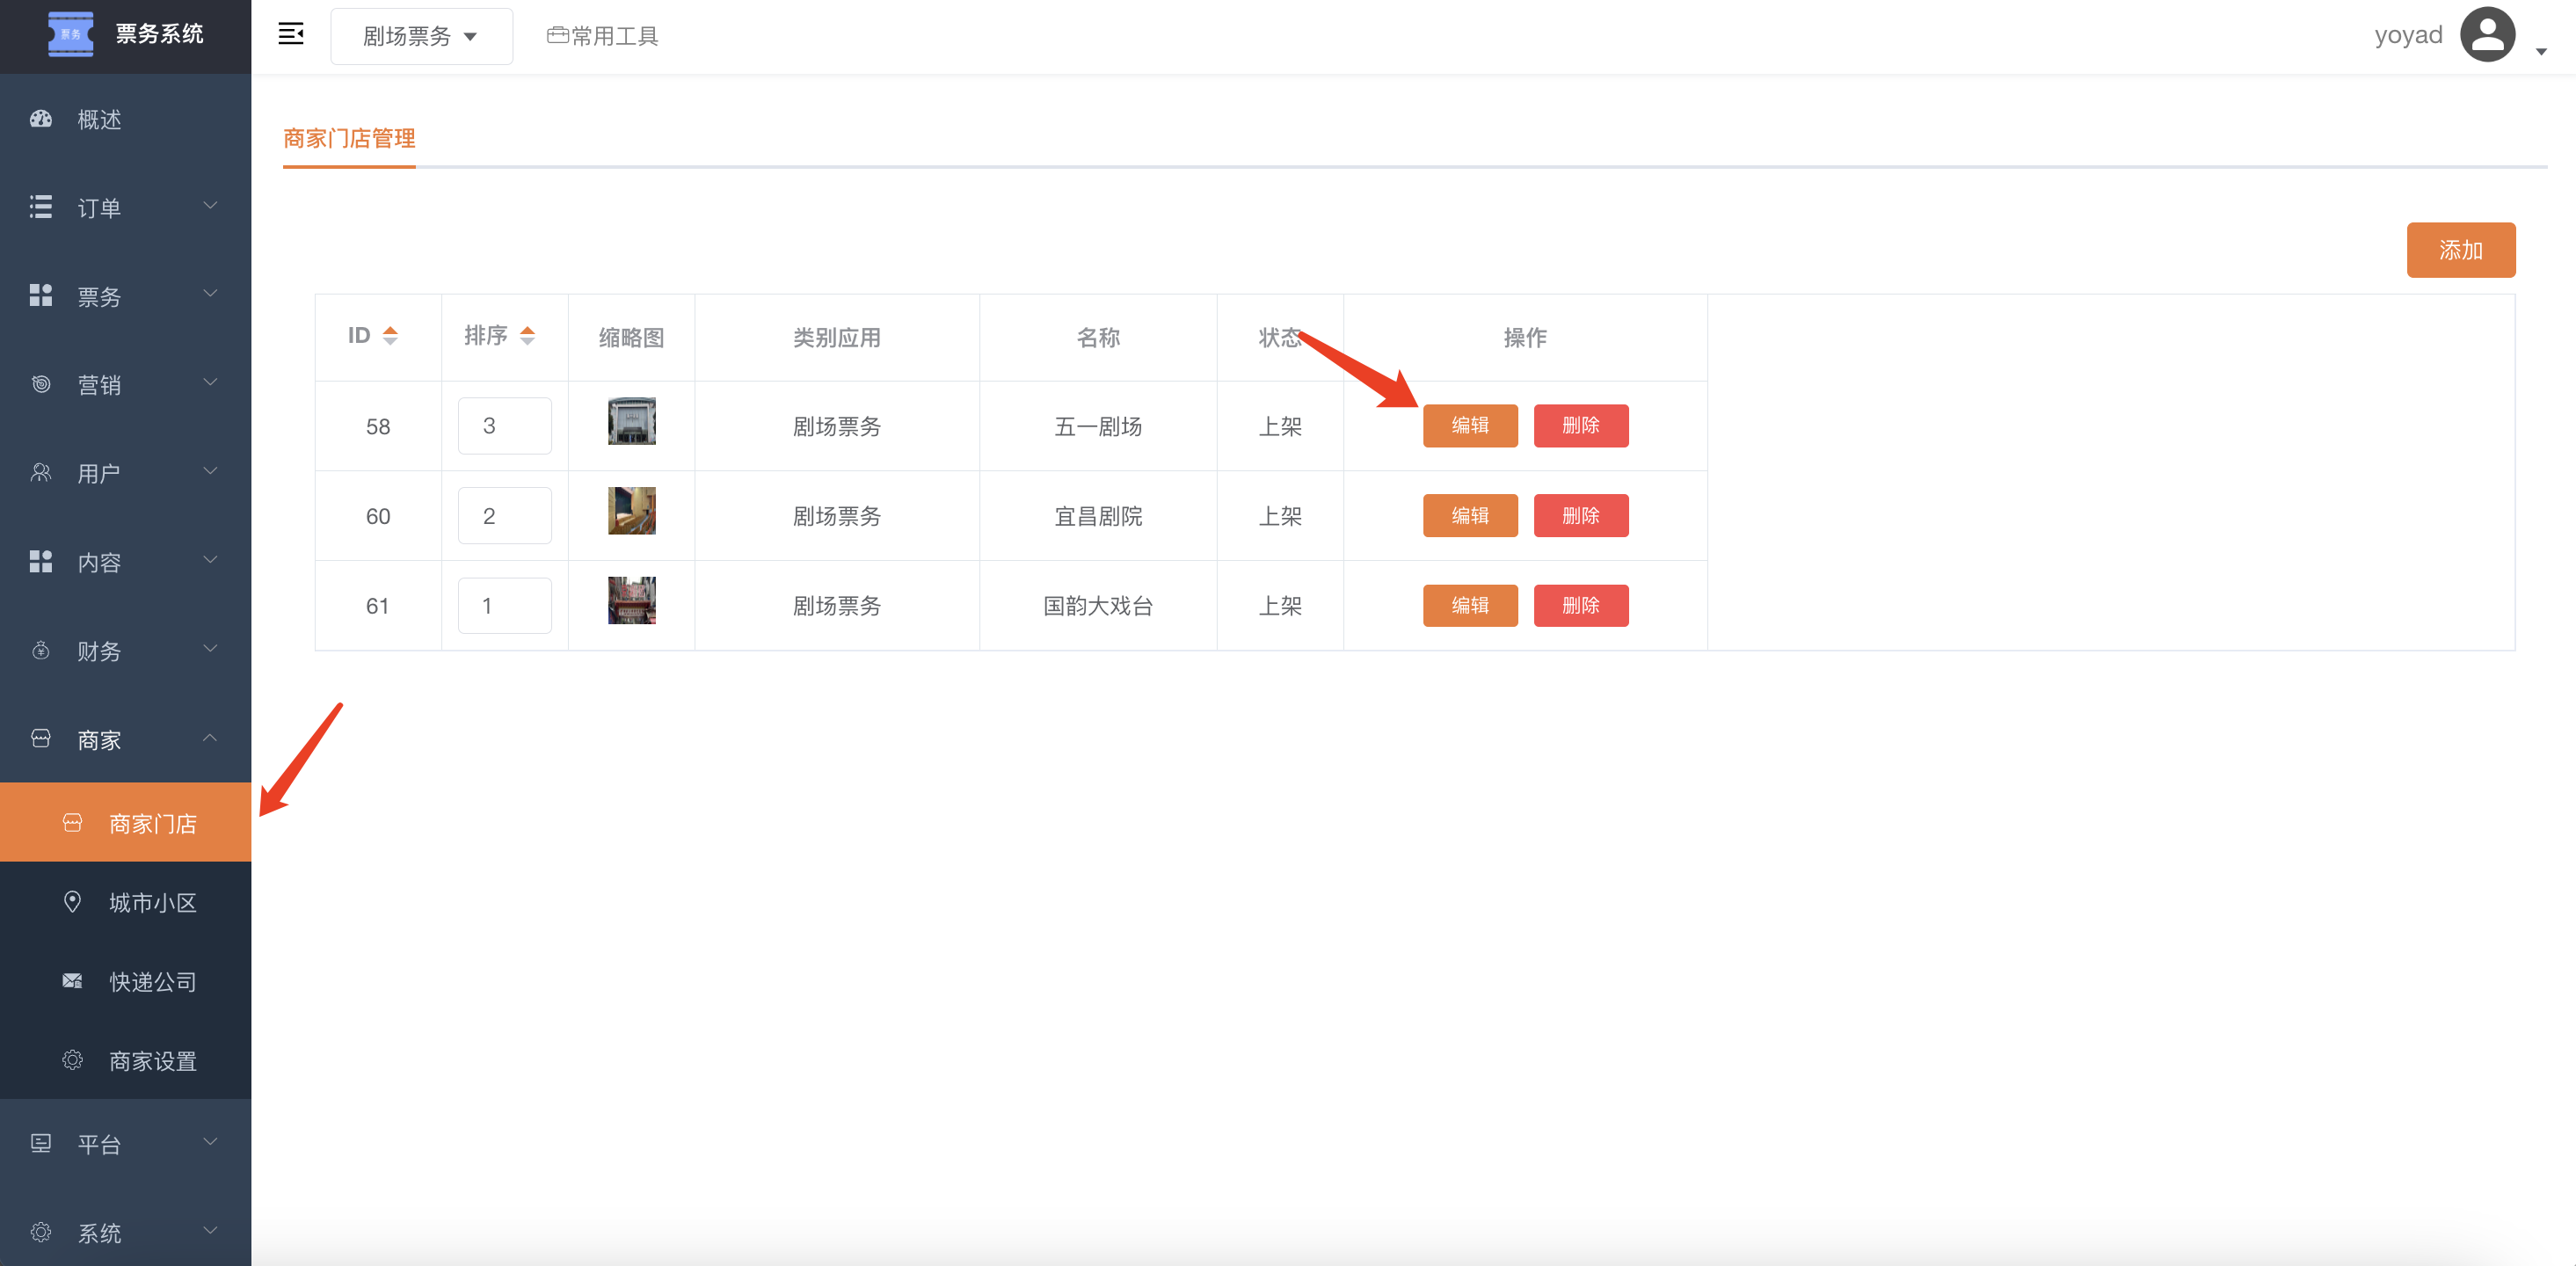Click ID cell 58
The width and height of the screenshot is (2576, 1266).
(x=378, y=426)
